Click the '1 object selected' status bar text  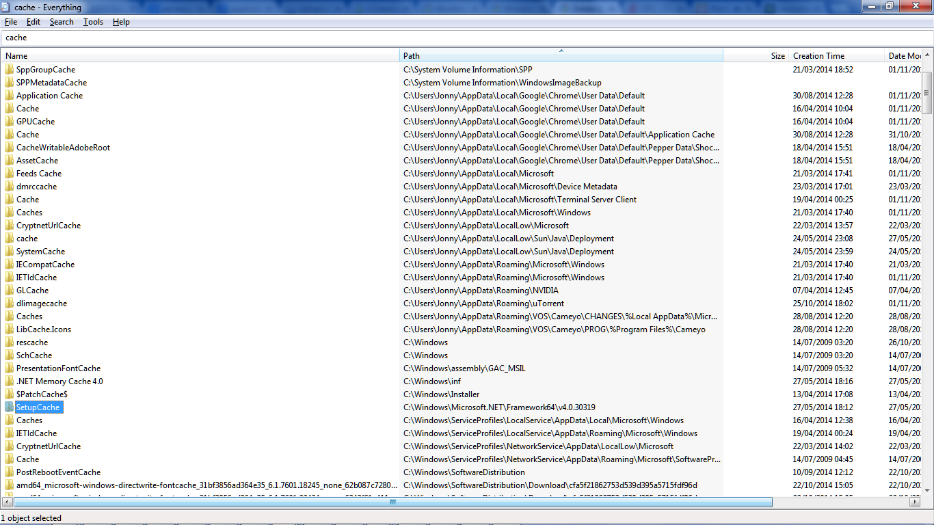[x=31, y=518]
